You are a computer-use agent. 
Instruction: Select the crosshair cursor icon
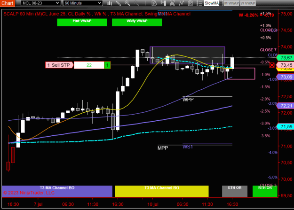click(145, 3)
